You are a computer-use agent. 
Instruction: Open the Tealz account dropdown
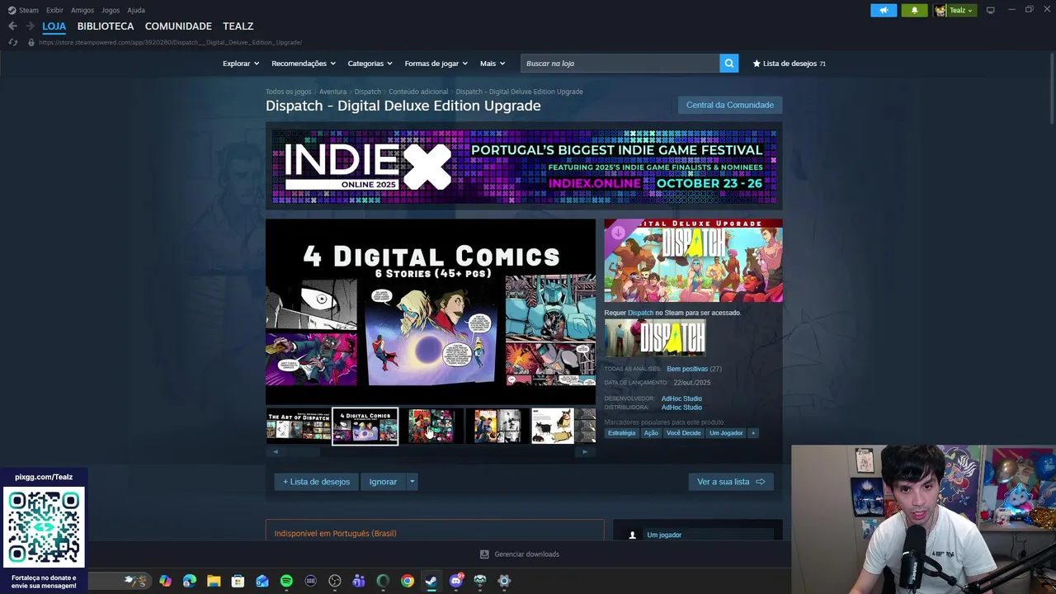[x=955, y=10]
